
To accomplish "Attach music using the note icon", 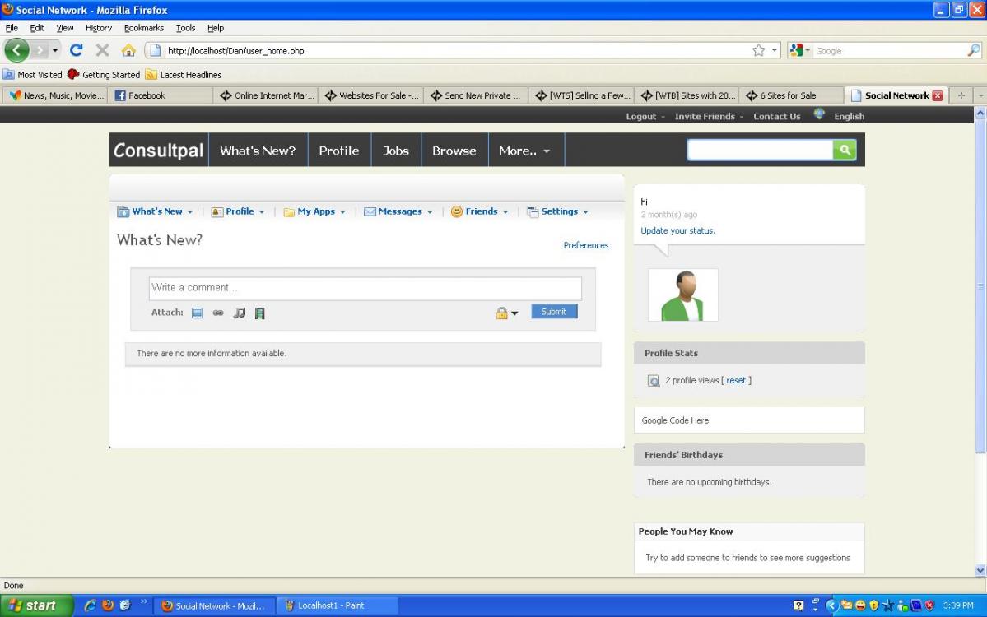I will pos(240,313).
